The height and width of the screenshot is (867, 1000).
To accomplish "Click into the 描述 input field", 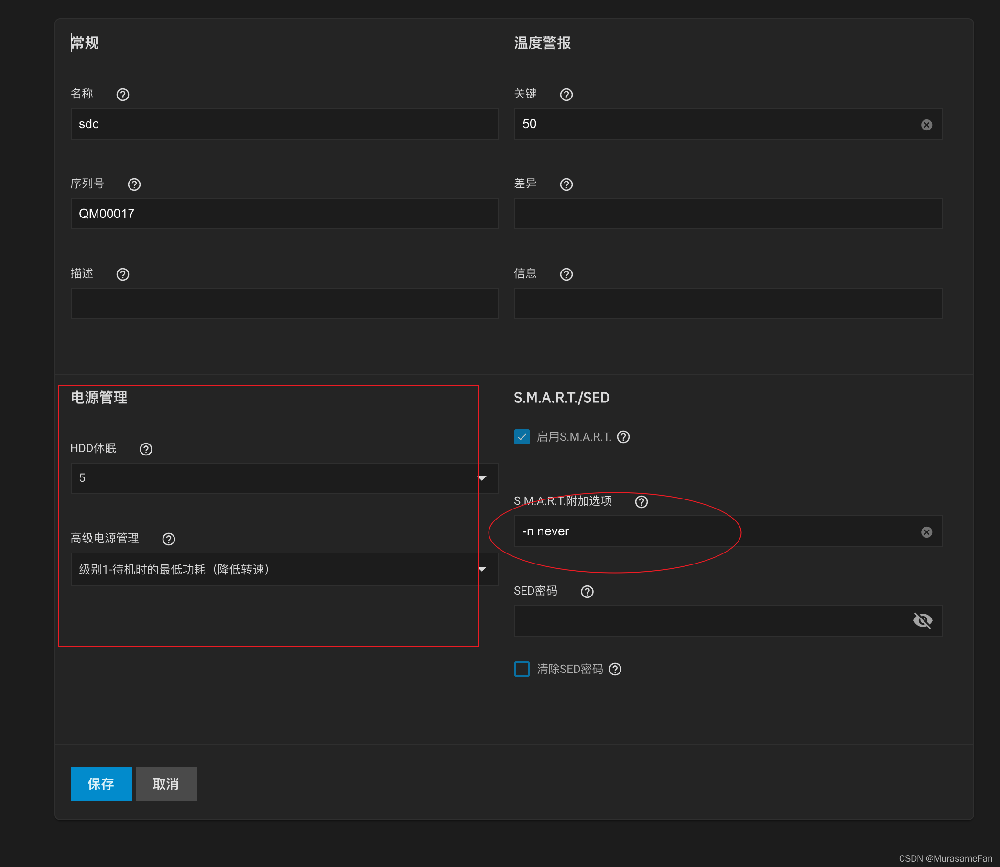I will click(284, 303).
